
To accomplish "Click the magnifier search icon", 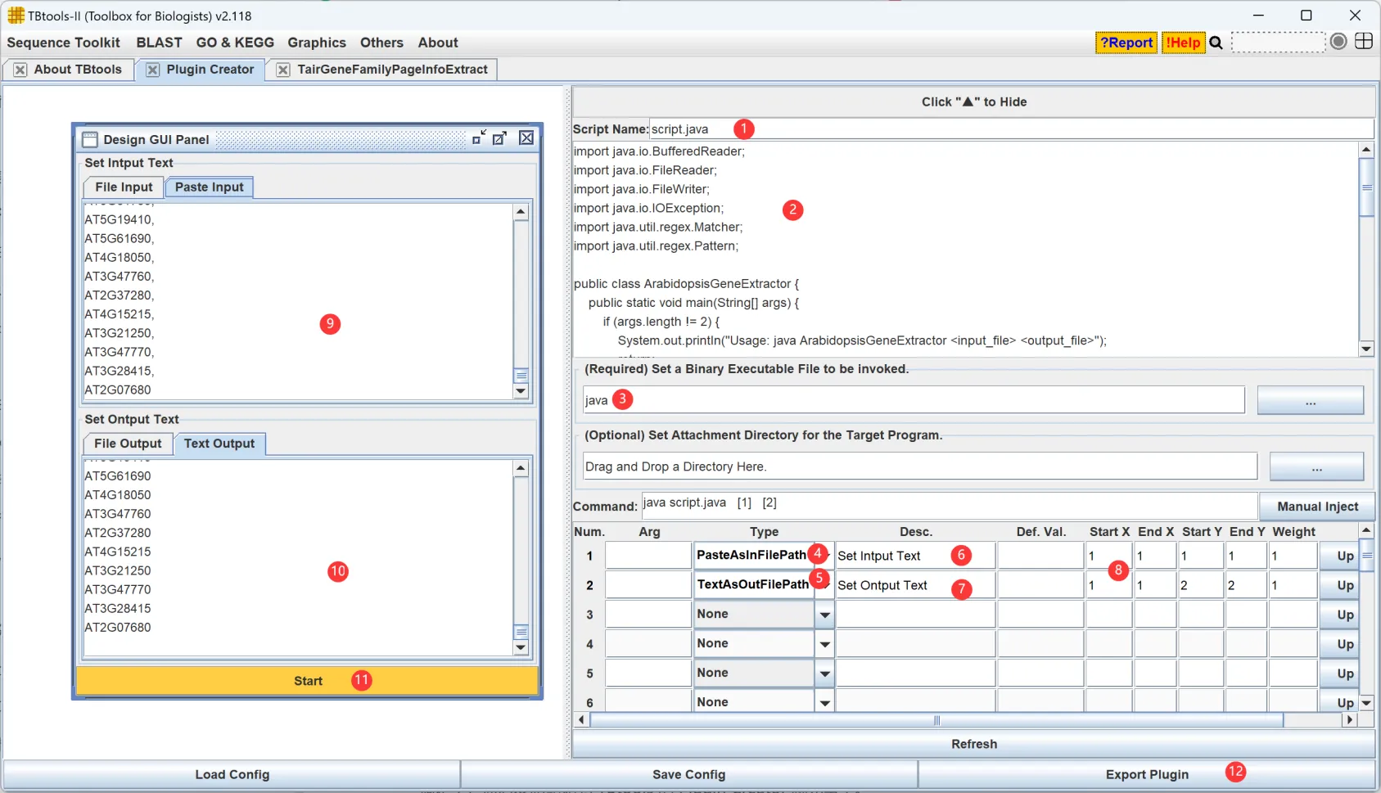I will click(x=1216, y=43).
